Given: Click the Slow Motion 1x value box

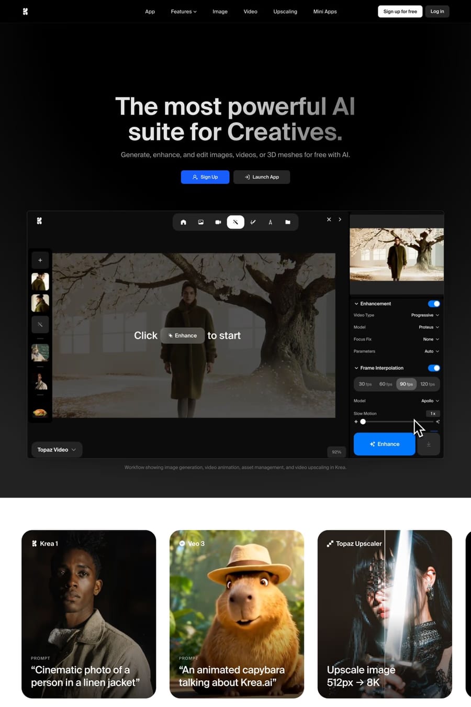Looking at the screenshot, I should (x=433, y=414).
